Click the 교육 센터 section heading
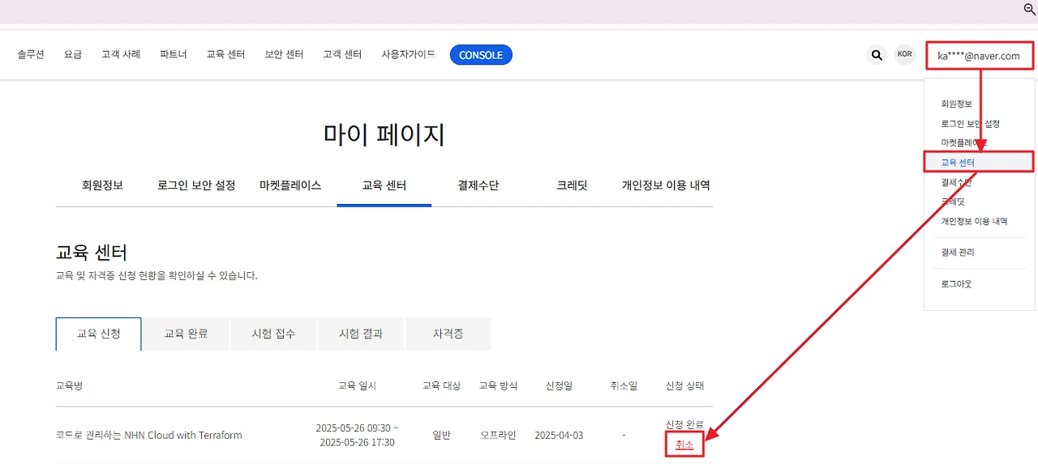The image size is (1038, 468). 92,252
